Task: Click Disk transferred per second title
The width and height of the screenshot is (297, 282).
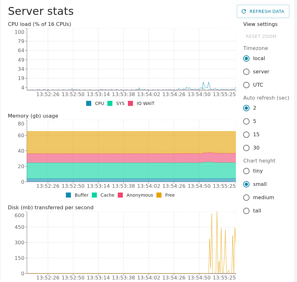Action: coord(51,207)
